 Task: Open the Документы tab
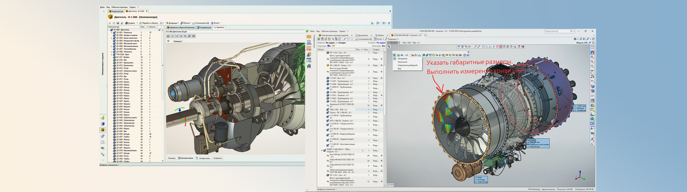pyautogui.click(x=362, y=35)
